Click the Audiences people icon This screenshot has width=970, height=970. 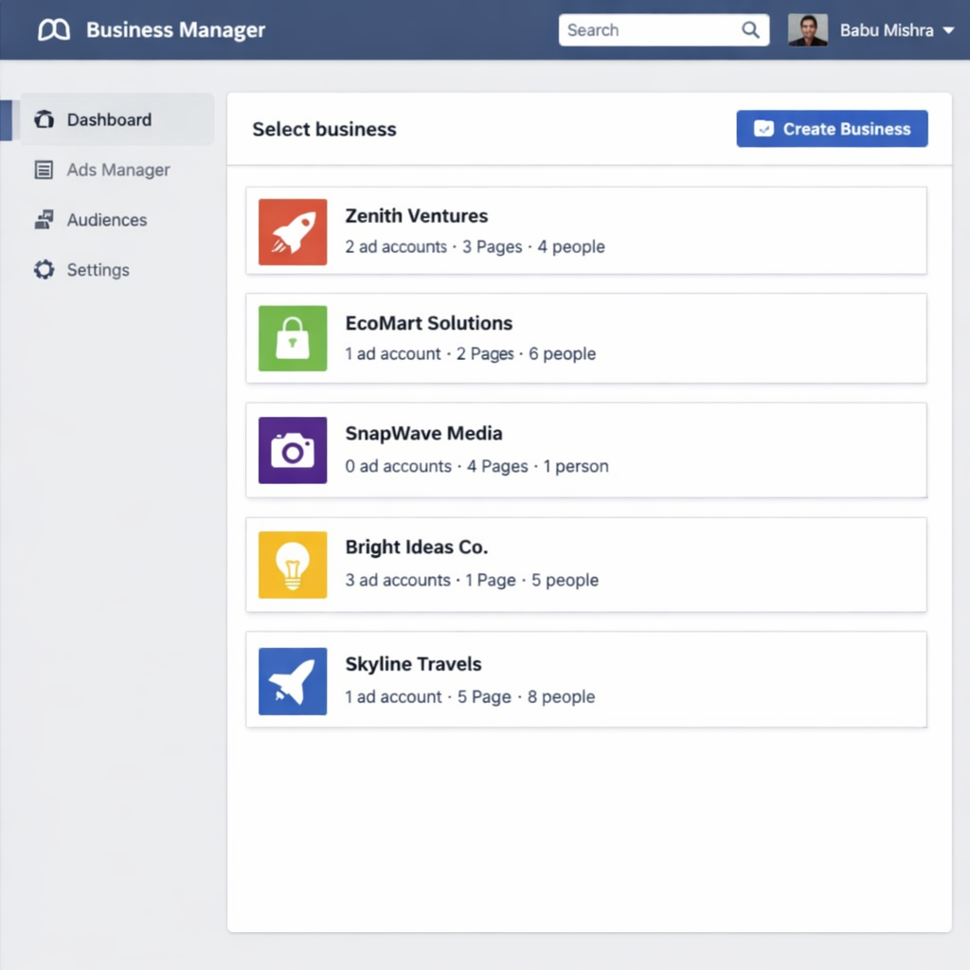pos(44,220)
